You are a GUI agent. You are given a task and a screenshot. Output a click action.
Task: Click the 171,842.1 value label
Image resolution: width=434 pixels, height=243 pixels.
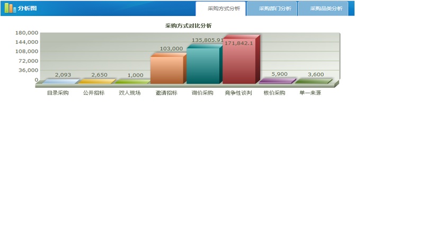239,43
